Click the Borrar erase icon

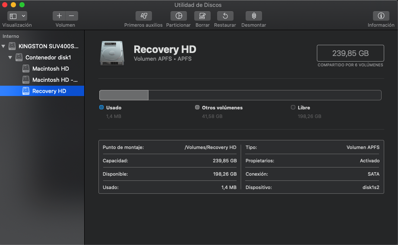(x=202, y=16)
